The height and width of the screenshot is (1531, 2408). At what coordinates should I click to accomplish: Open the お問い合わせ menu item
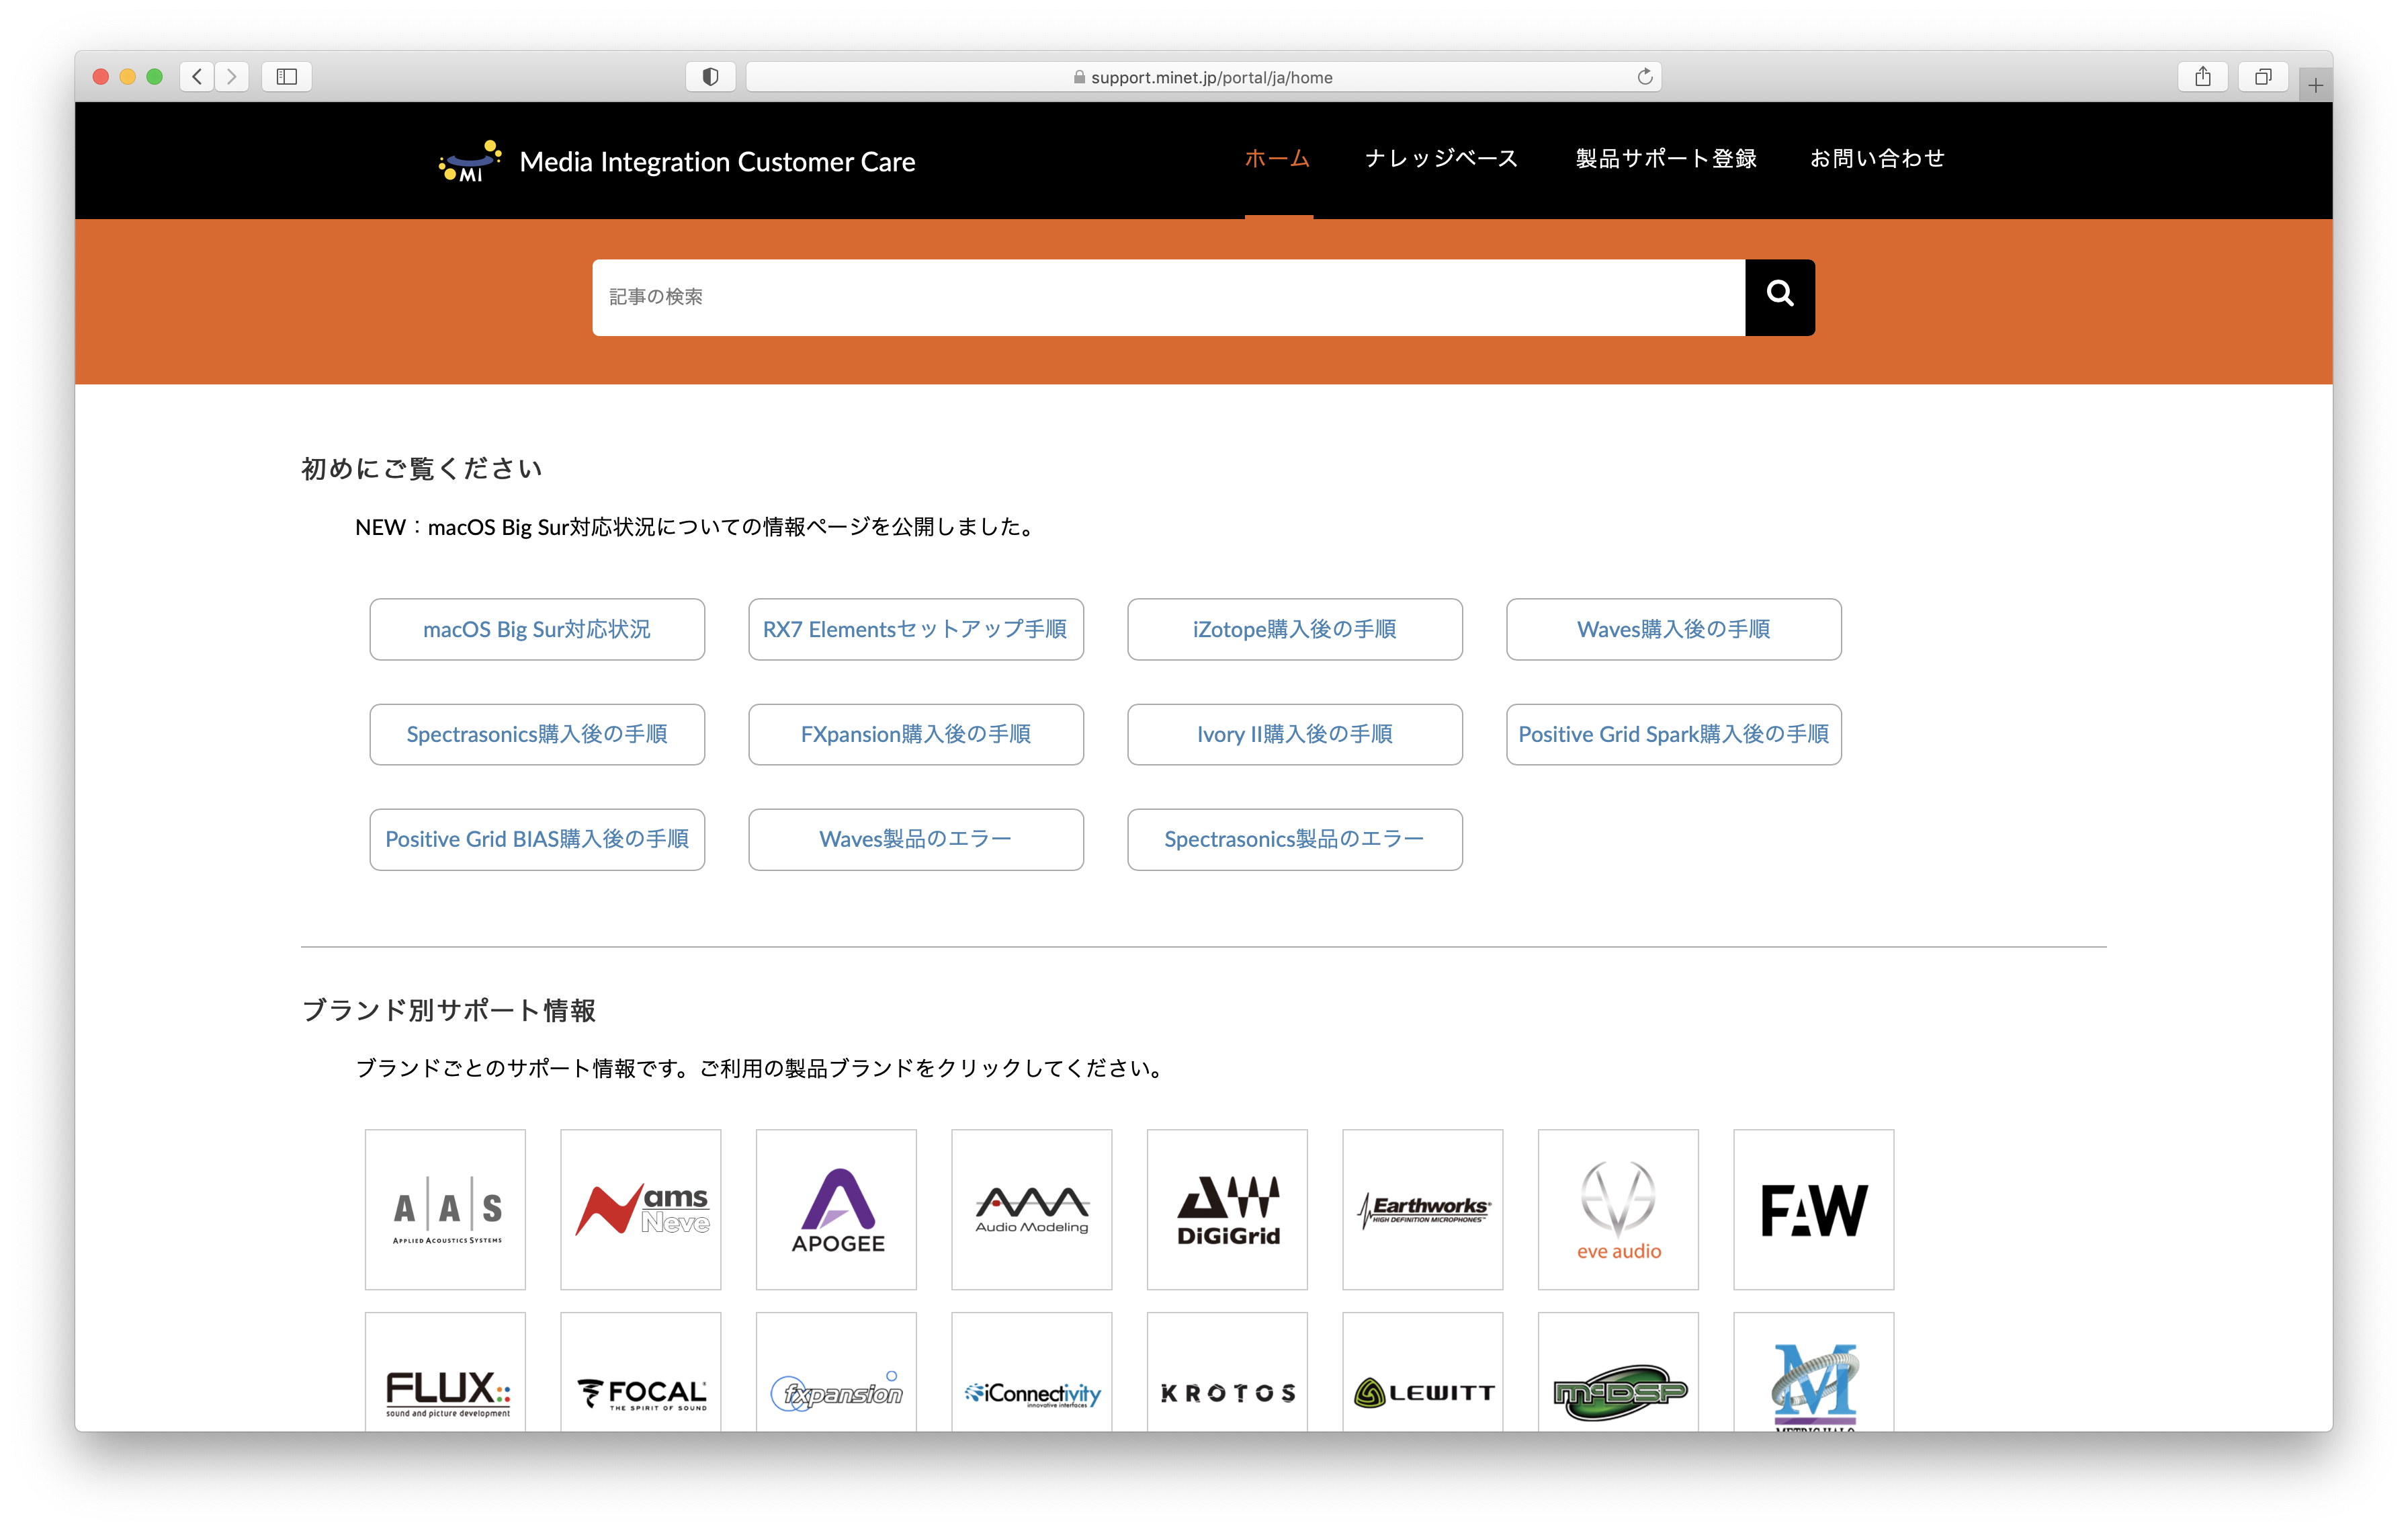pos(1877,158)
